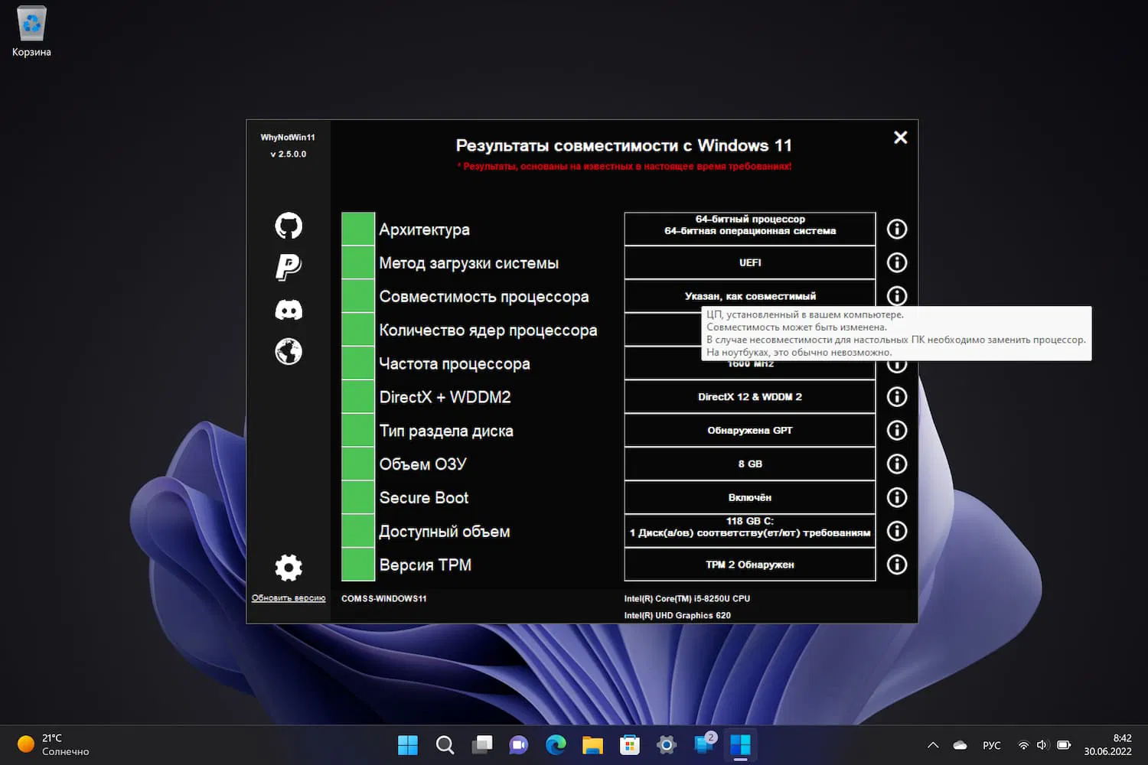Select the COMSS-WINDOWS11 computer name

point(384,599)
